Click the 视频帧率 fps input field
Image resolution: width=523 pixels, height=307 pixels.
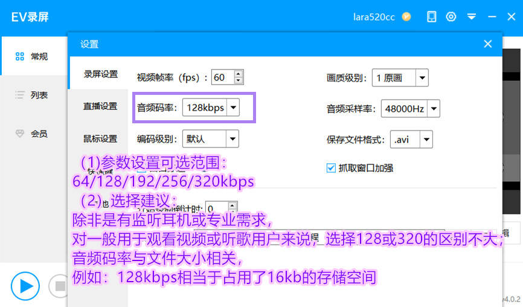coord(223,77)
